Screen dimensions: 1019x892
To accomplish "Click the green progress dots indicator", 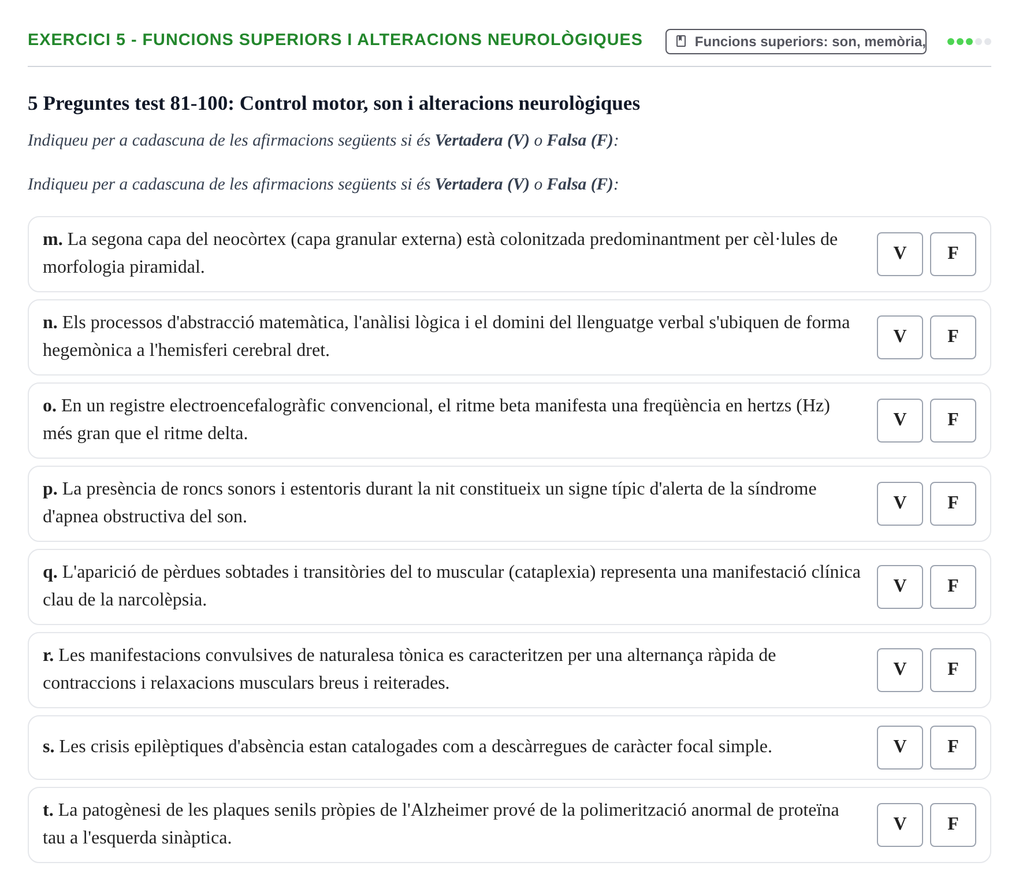I will 969,42.
